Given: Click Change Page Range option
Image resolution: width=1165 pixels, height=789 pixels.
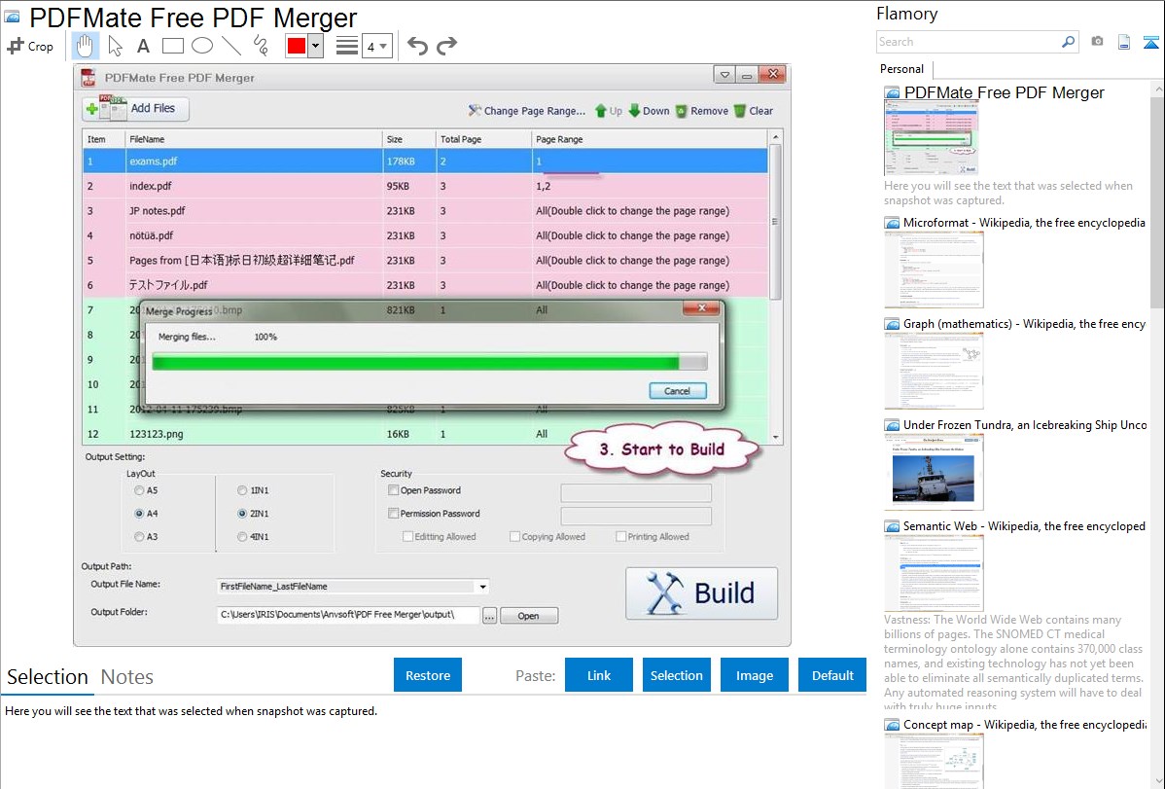Looking at the screenshot, I should pos(527,111).
